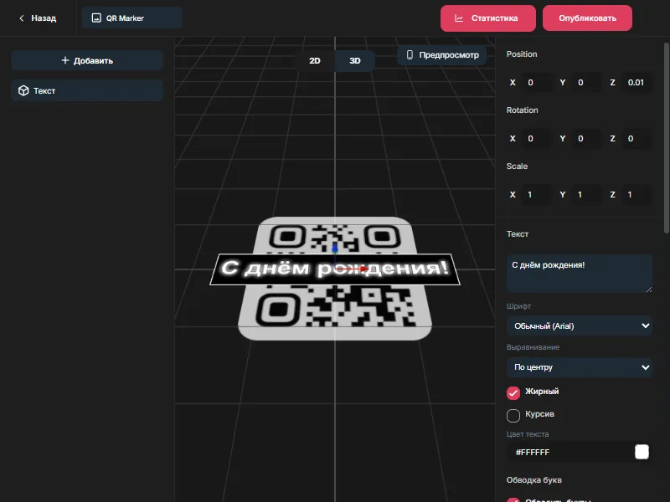
Task: Click the blue Z-axis gizmo handle
Action: [335, 248]
